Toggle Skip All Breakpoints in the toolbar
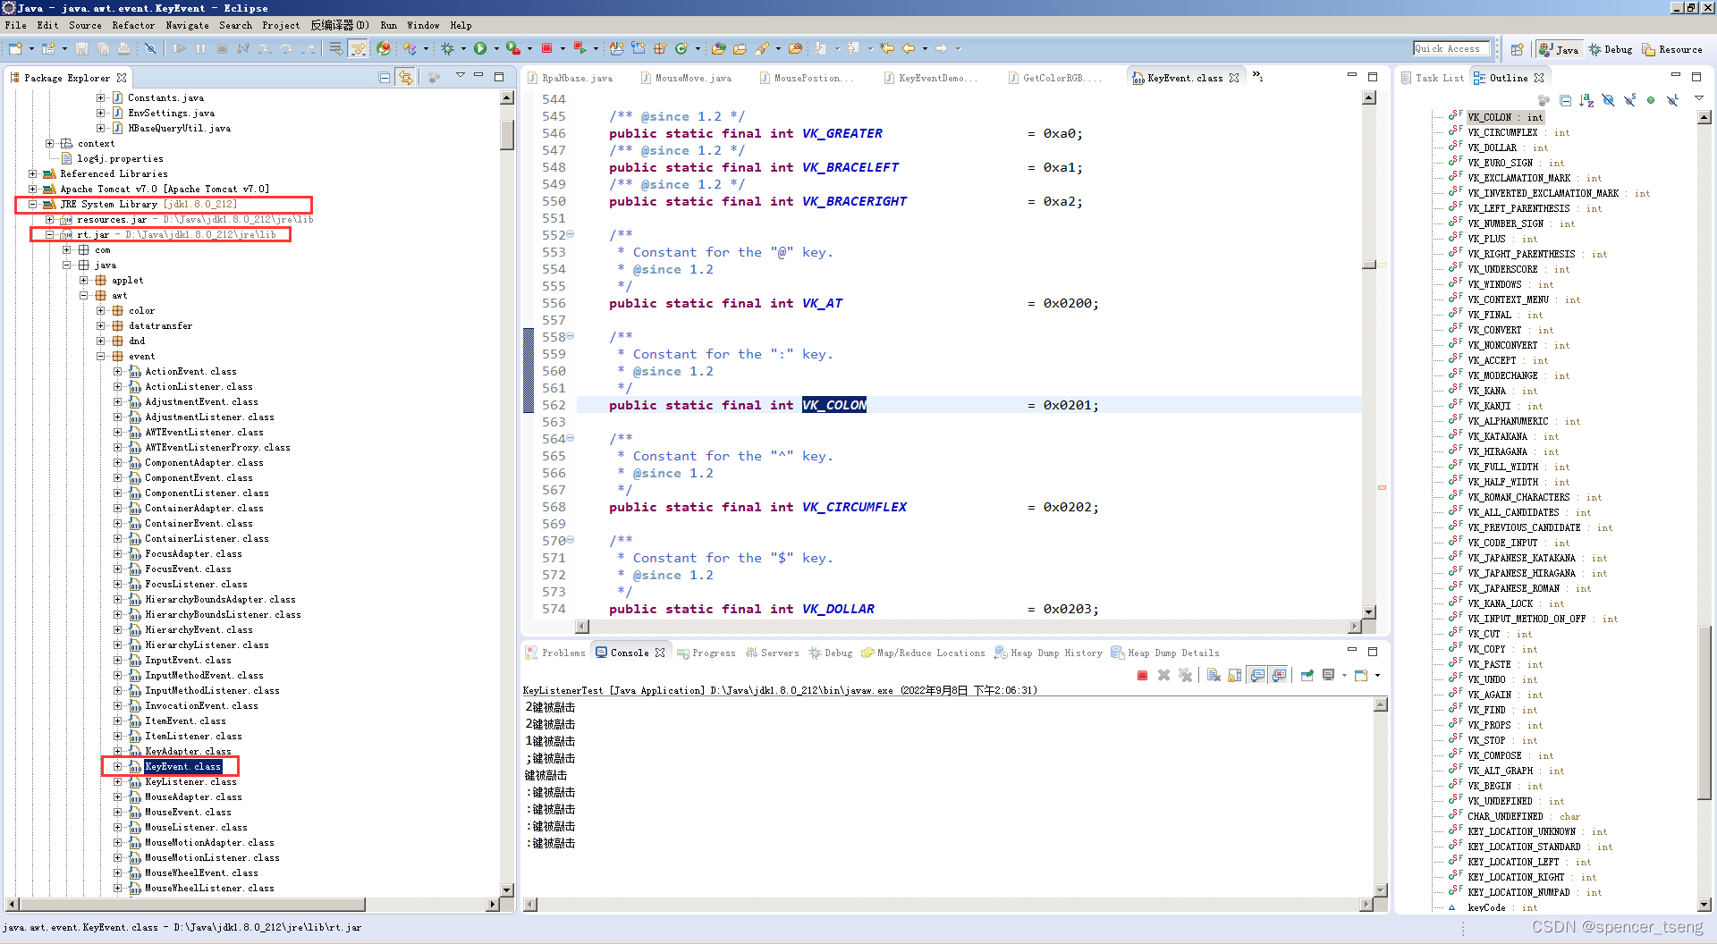 (x=150, y=49)
